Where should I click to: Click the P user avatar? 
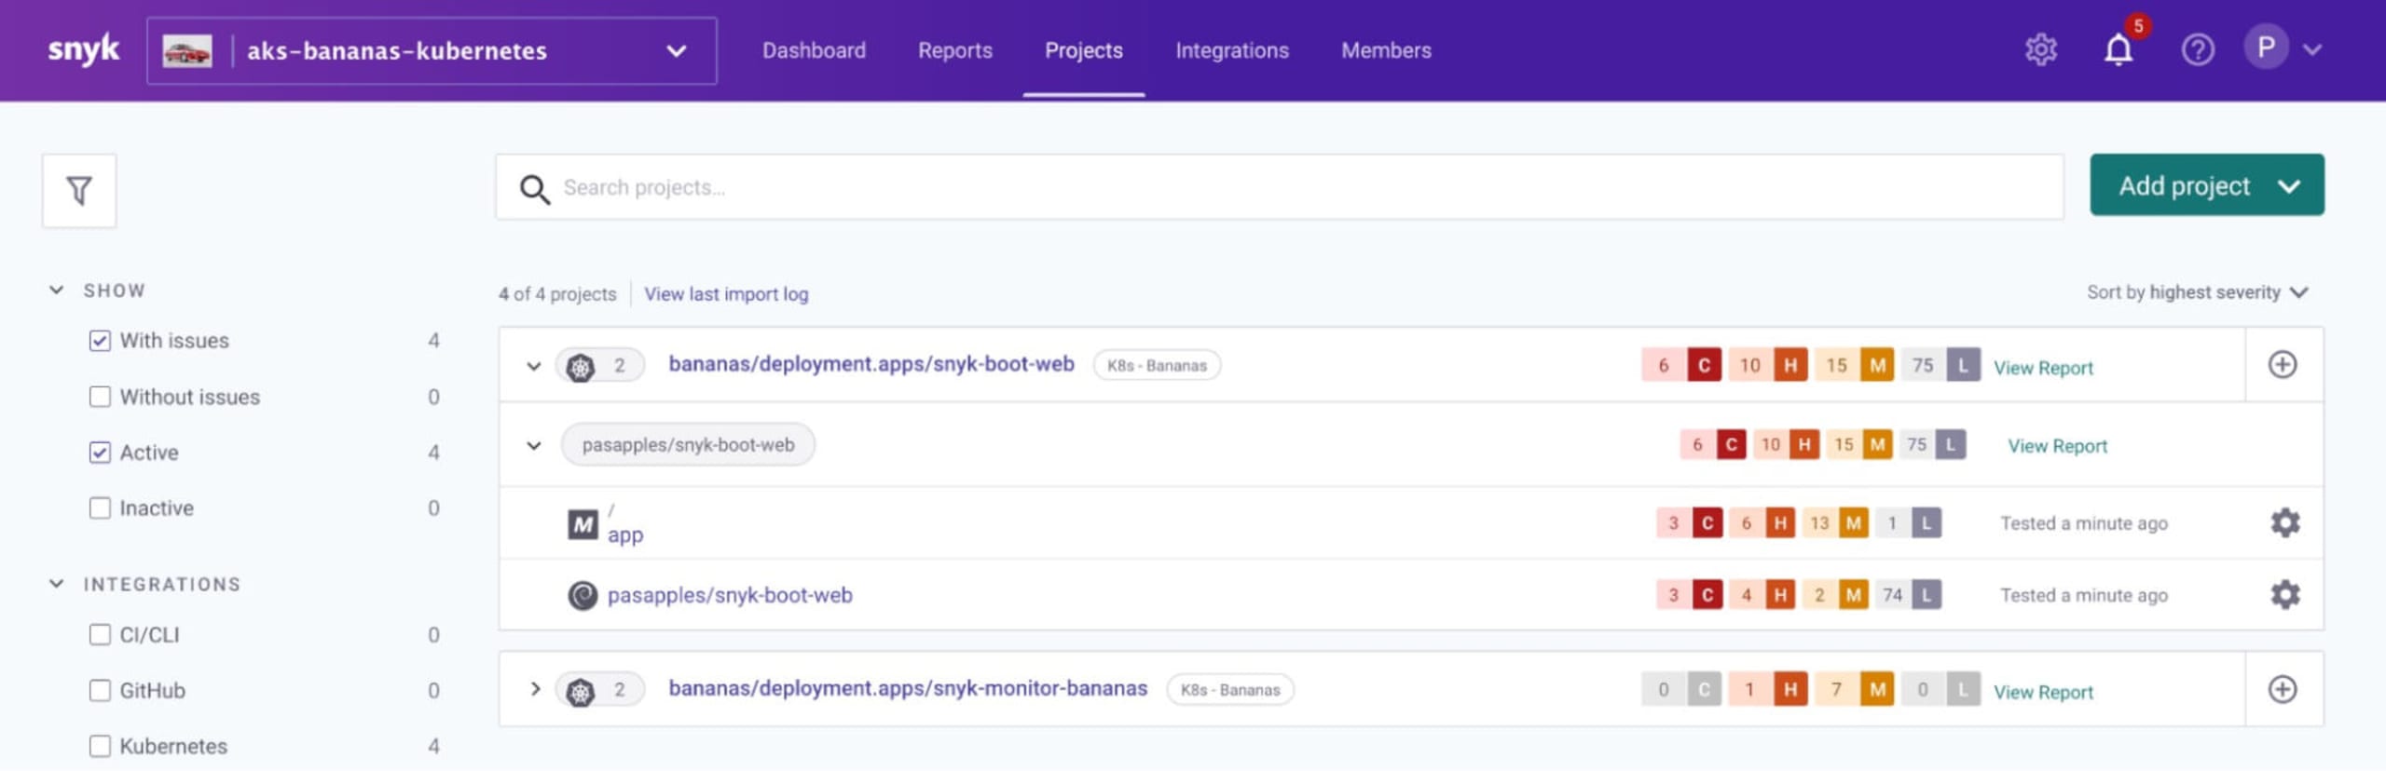pyautogui.click(x=2266, y=47)
